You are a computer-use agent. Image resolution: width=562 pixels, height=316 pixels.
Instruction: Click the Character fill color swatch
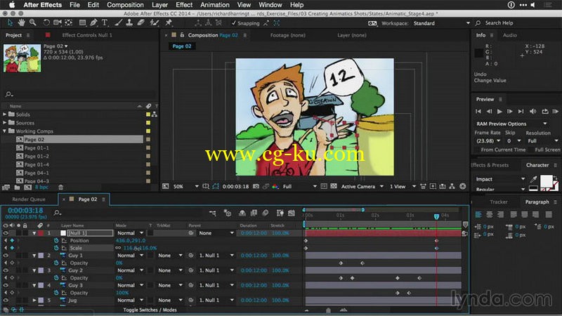(547, 180)
